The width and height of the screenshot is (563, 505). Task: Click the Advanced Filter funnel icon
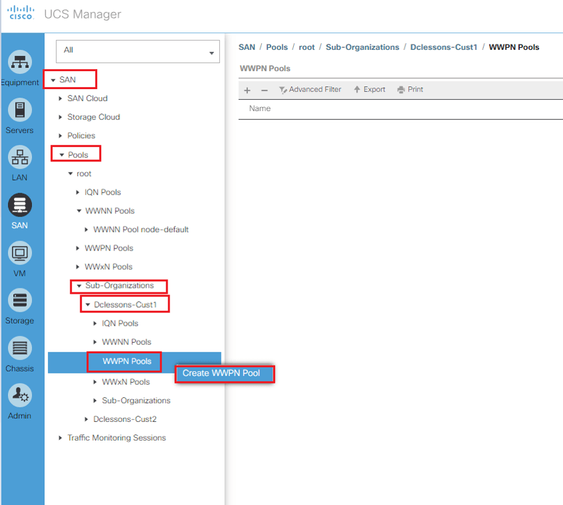(x=283, y=90)
